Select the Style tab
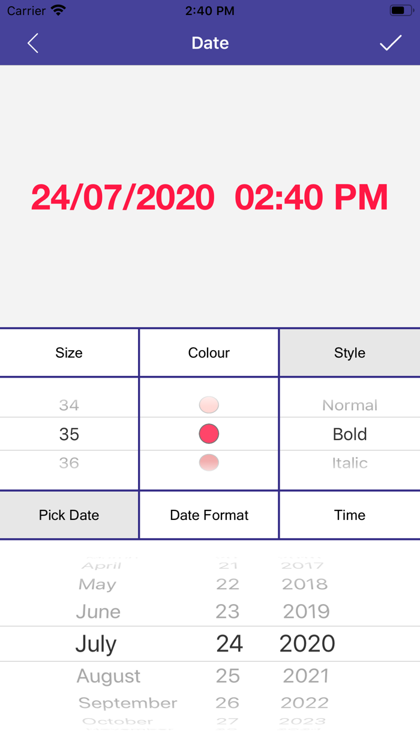 pos(350,352)
